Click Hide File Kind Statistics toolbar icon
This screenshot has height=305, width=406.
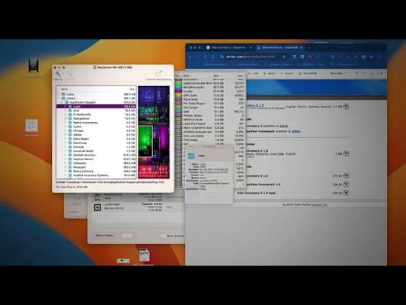tap(159, 75)
